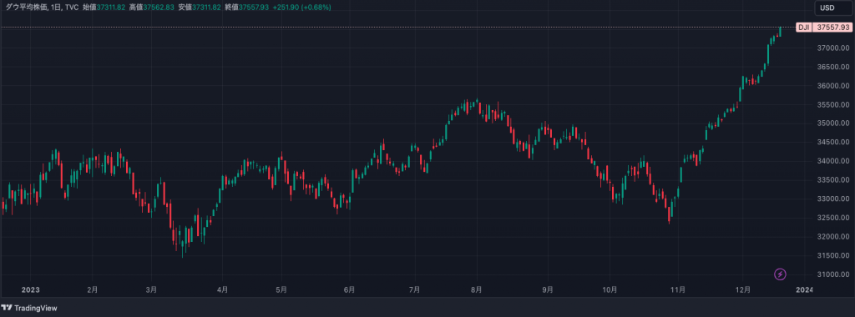855x317 pixels.
Task: Click the 31000.00 price axis label
Action: point(832,274)
